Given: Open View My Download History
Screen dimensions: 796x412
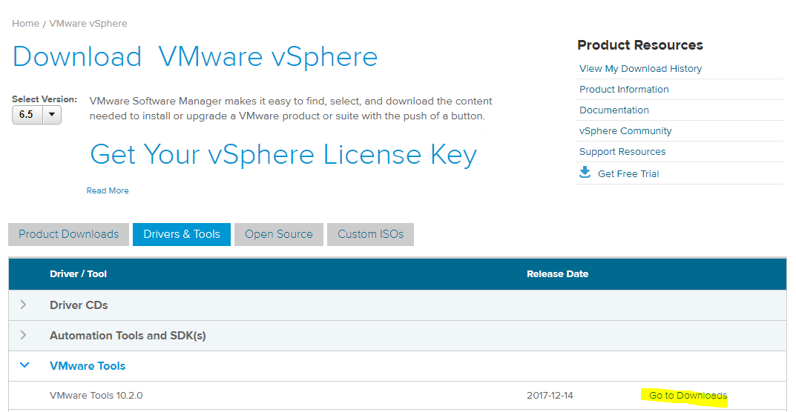Looking at the screenshot, I should coord(641,68).
